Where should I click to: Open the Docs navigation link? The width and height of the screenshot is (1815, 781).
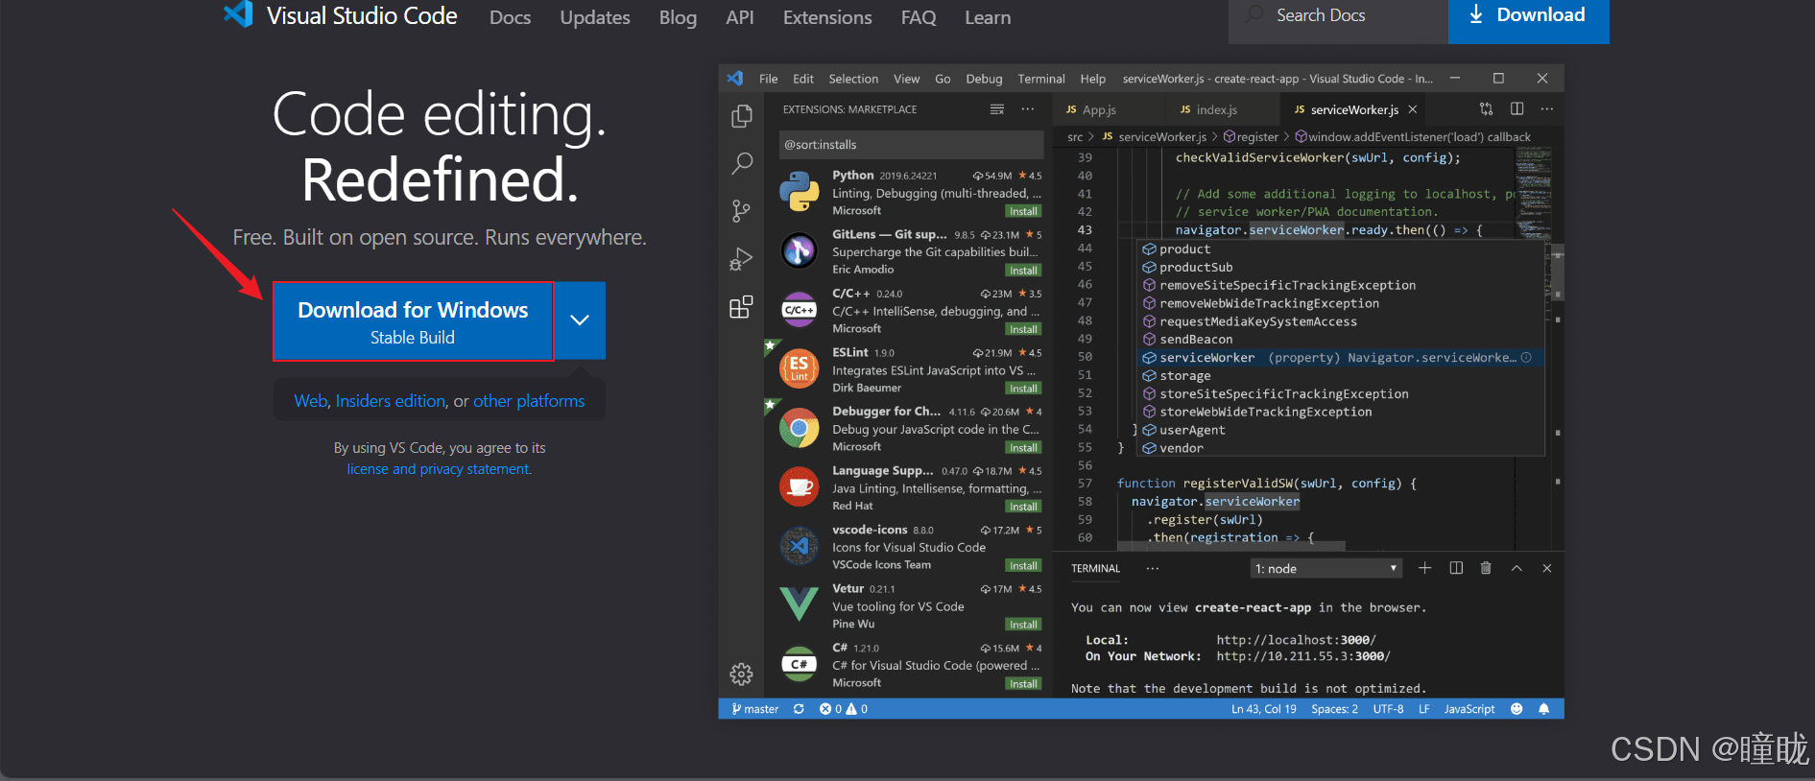click(x=510, y=17)
